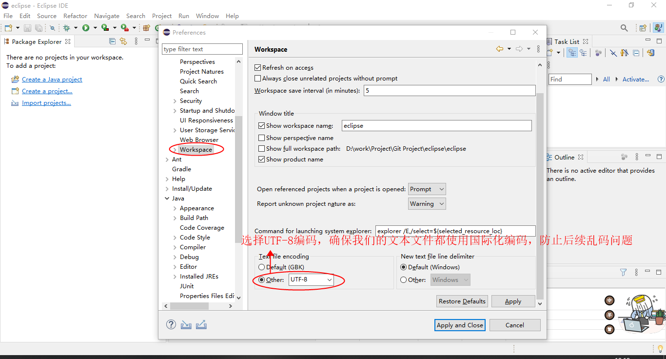The width and height of the screenshot is (666, 359).
Task: Click the New Java Package icon
Action: pos(146,28)
